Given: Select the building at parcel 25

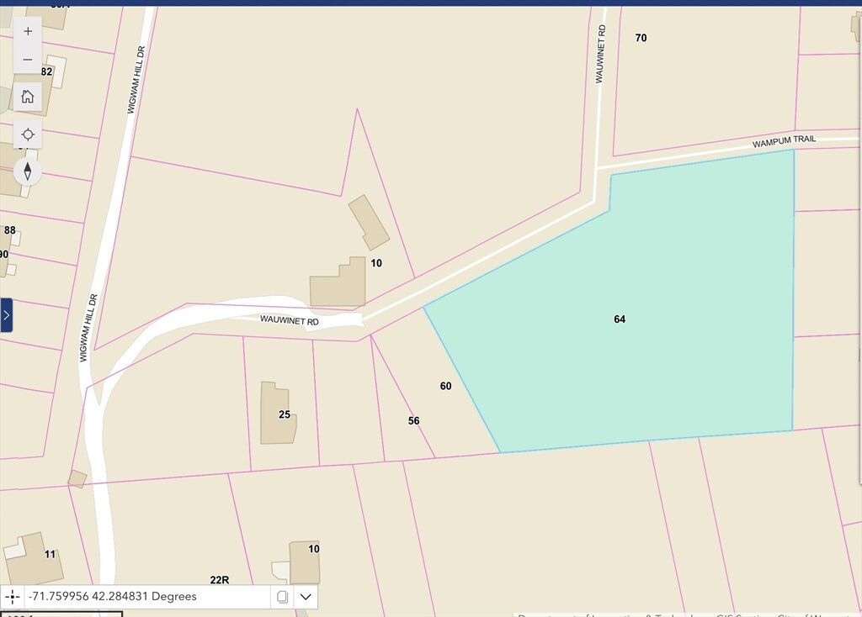Looking at the screenshot, I should [277, 414].
